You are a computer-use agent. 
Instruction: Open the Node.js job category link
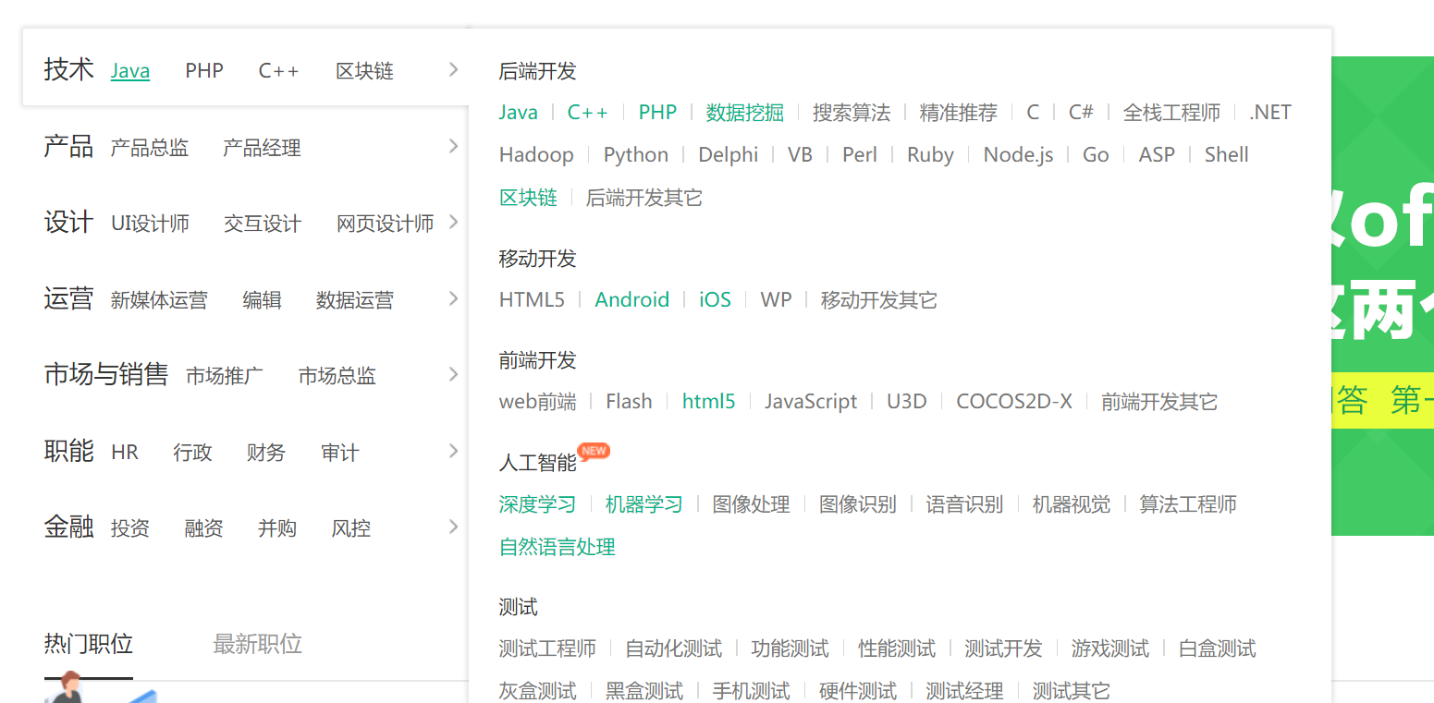pos(1018,155)
